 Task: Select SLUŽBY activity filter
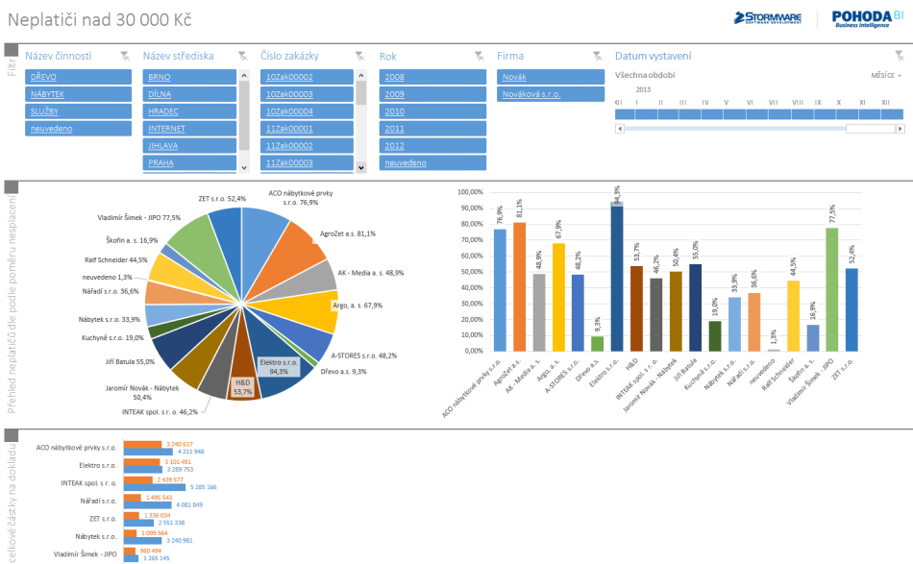(78, 111)
